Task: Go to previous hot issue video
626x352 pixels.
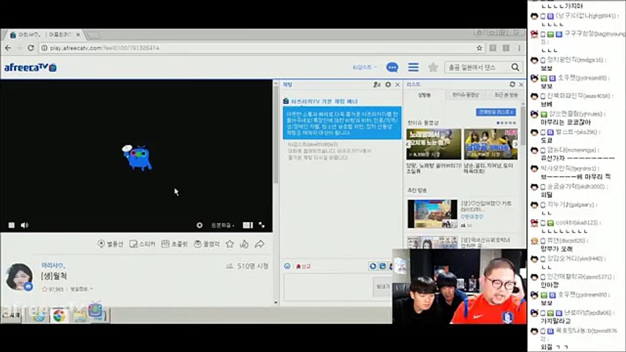Action: pos(408,144)
